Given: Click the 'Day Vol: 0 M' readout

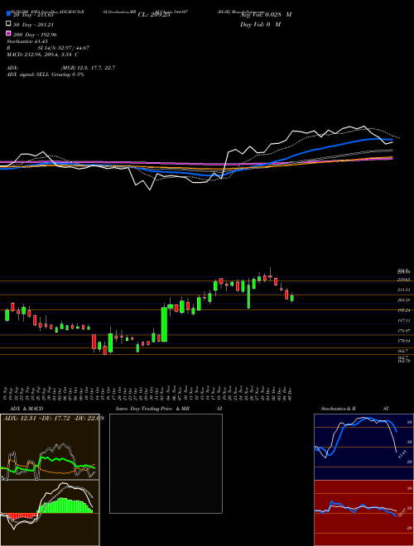Looking at the screenshot, I should (x=260, y=25).
